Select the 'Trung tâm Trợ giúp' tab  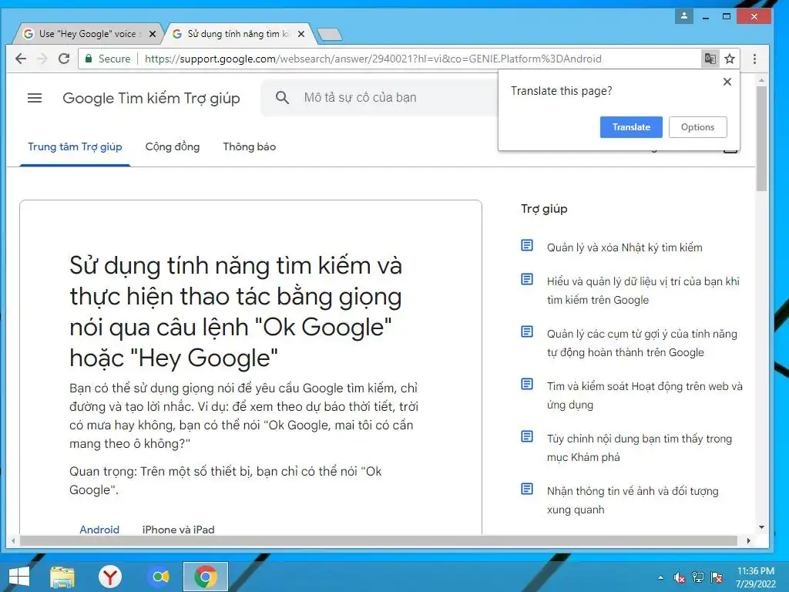pos(75,146)
